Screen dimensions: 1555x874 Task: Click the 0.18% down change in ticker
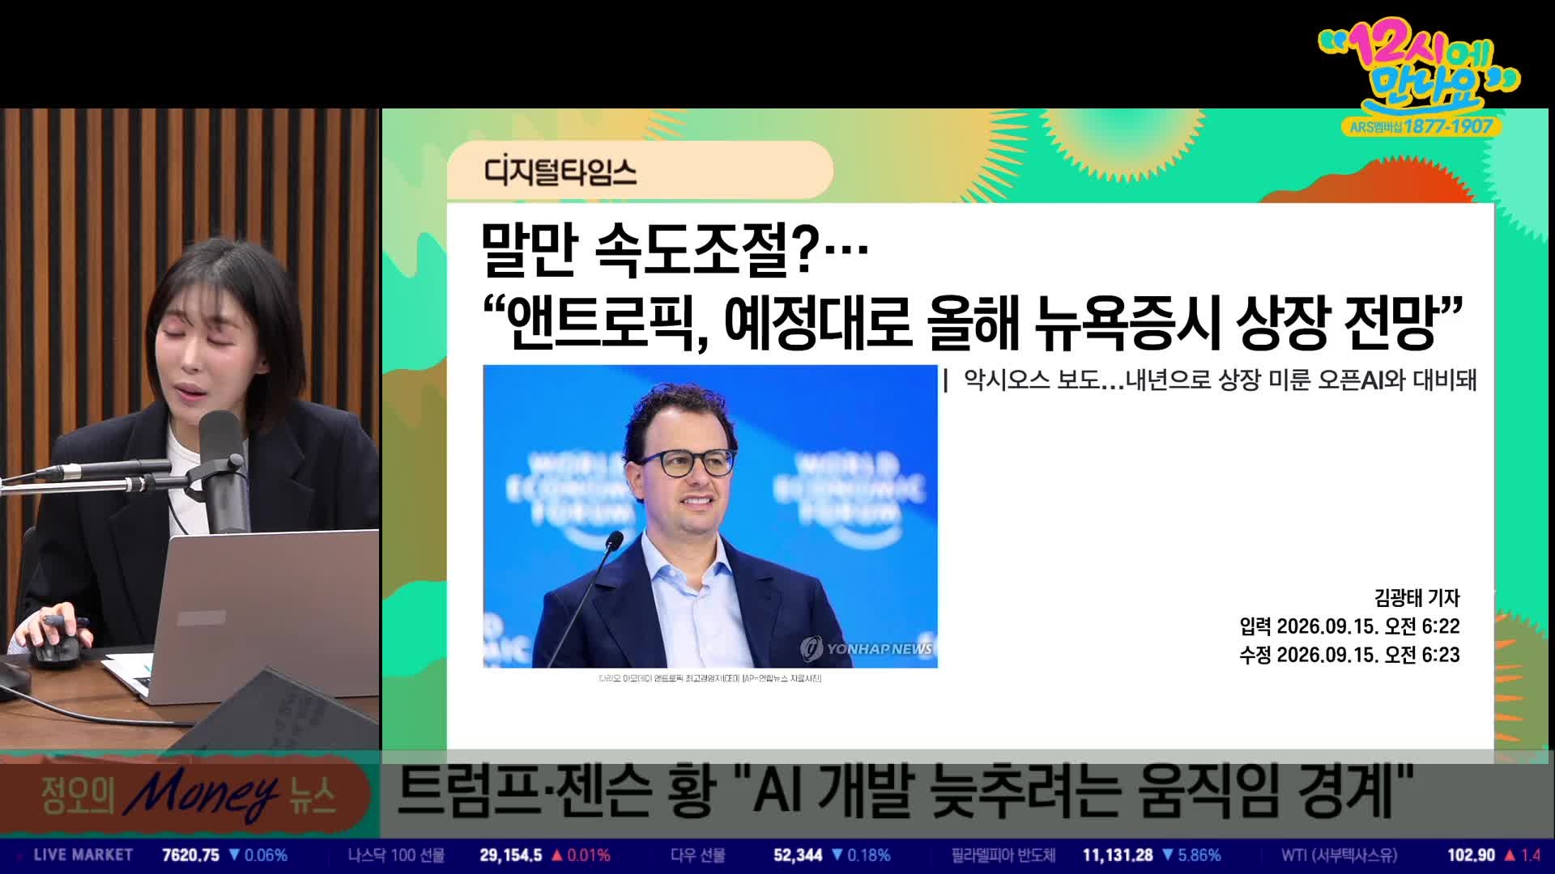pos(861,855)
